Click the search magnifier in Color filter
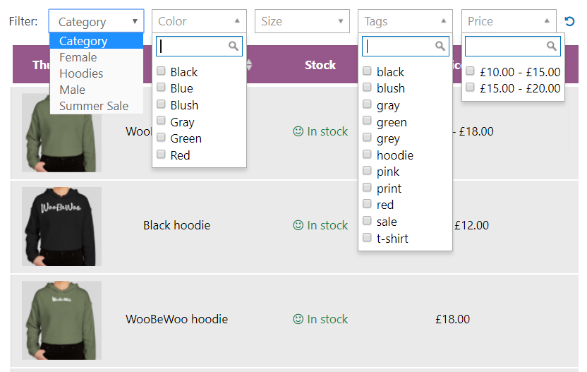 (234, 46)
